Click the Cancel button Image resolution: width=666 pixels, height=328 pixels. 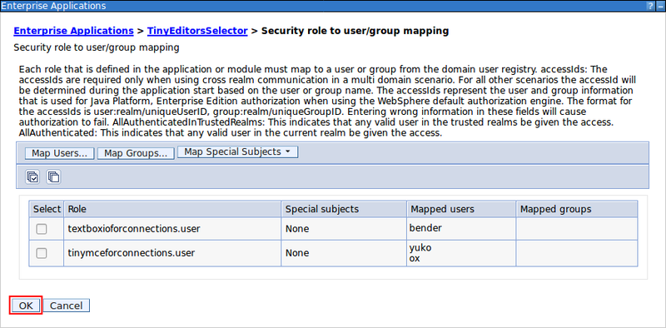(x=67, y=306)
